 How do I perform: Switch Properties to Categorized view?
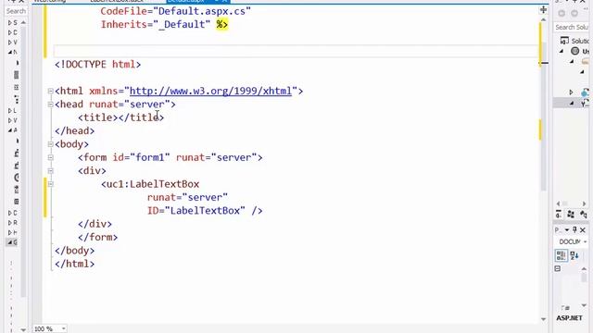(x=561, y=255)
